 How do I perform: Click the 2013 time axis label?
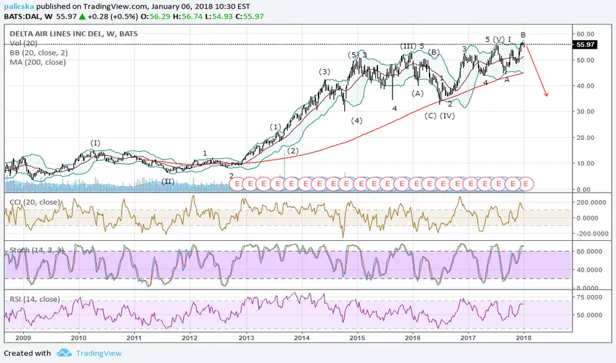247,337
